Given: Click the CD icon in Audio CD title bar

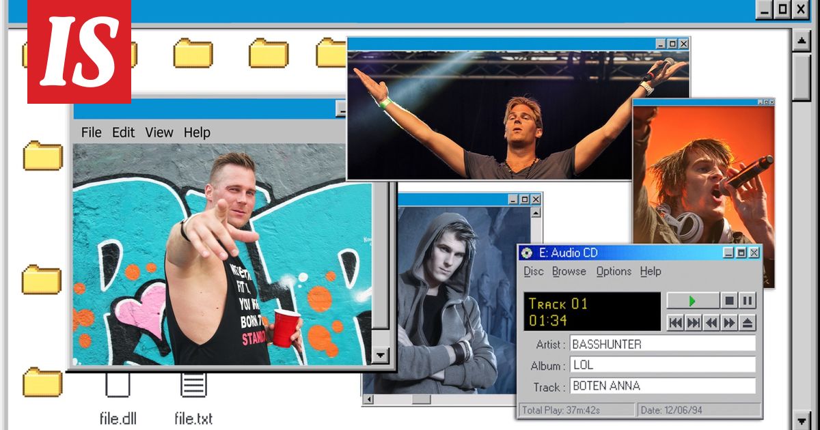Looking at the screenshot, I should pos(526,253).
